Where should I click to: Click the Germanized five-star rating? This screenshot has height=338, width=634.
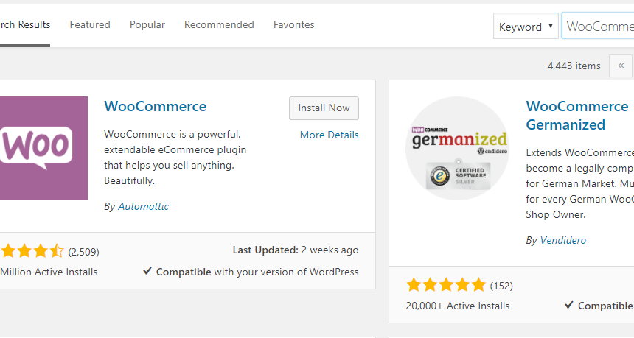click(x=446, y=285)
